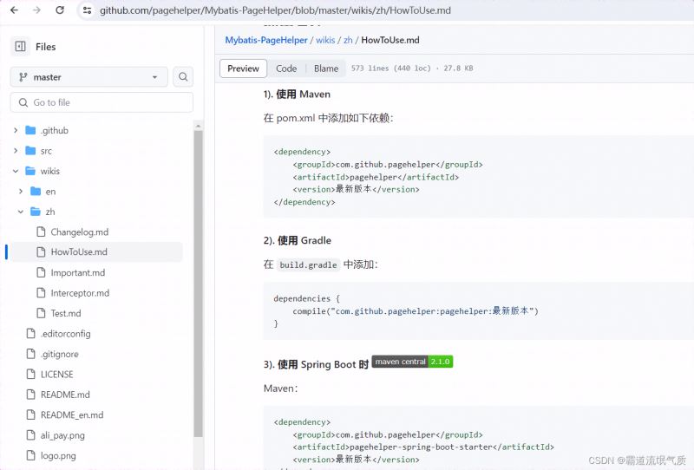
Task: Open Interceptor.md file
Action: coord(80,293)
